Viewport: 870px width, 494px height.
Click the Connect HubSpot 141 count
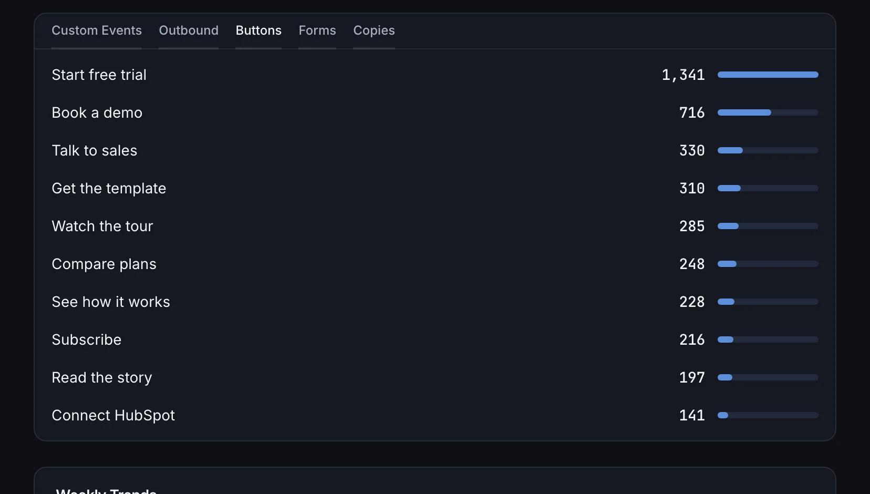click(692, 415)
